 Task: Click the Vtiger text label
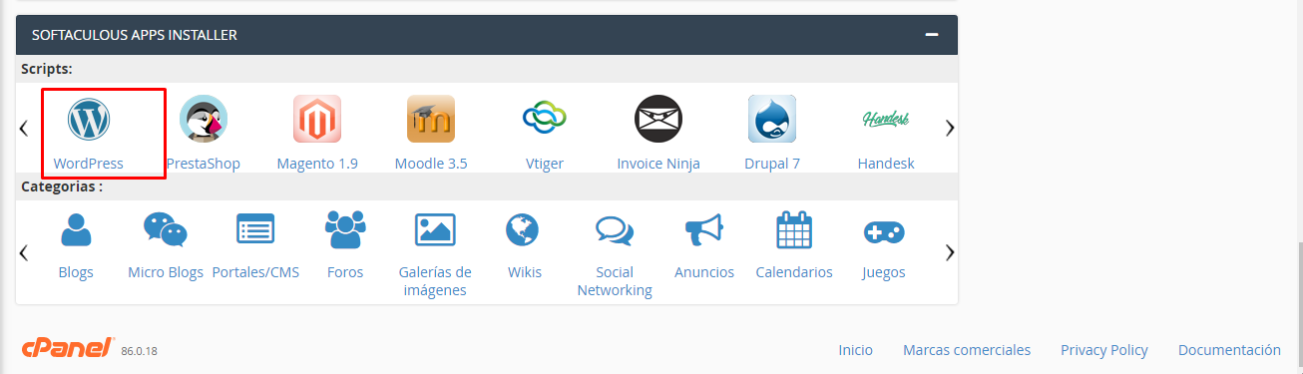click(x=545, y=164)
